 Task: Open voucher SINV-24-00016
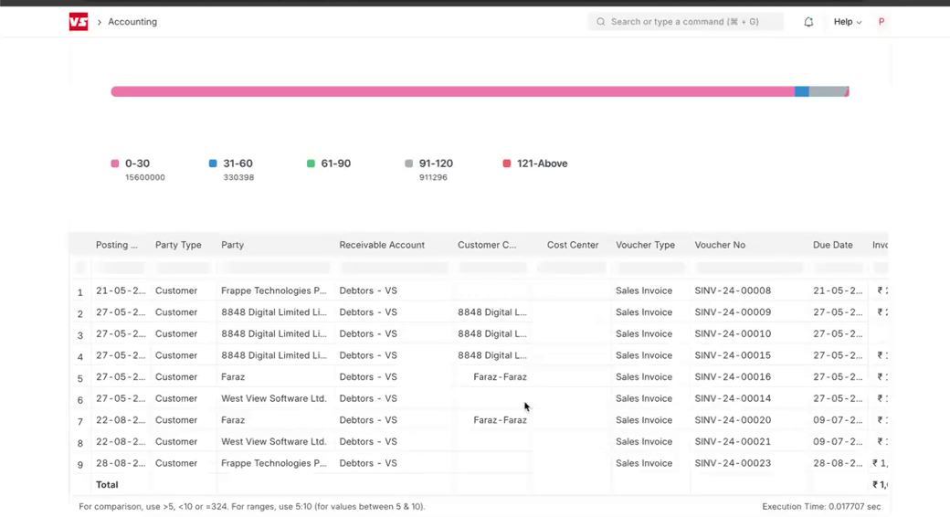(733, 377)
